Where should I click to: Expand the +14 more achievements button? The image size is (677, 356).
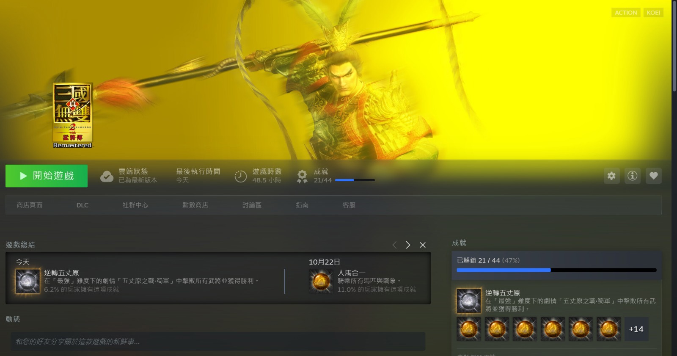pyautogui.click(x=636, y=329)
